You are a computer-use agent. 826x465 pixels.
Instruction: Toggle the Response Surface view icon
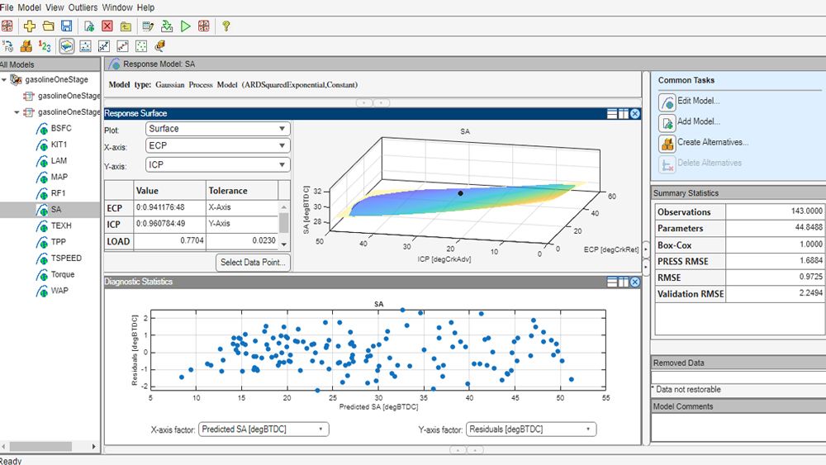click(x=67, y=46)
